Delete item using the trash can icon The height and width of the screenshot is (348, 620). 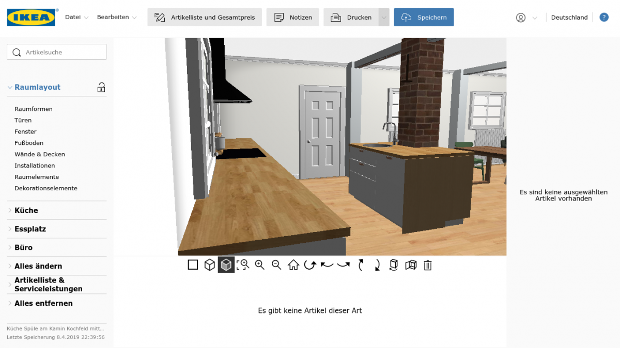428,265
